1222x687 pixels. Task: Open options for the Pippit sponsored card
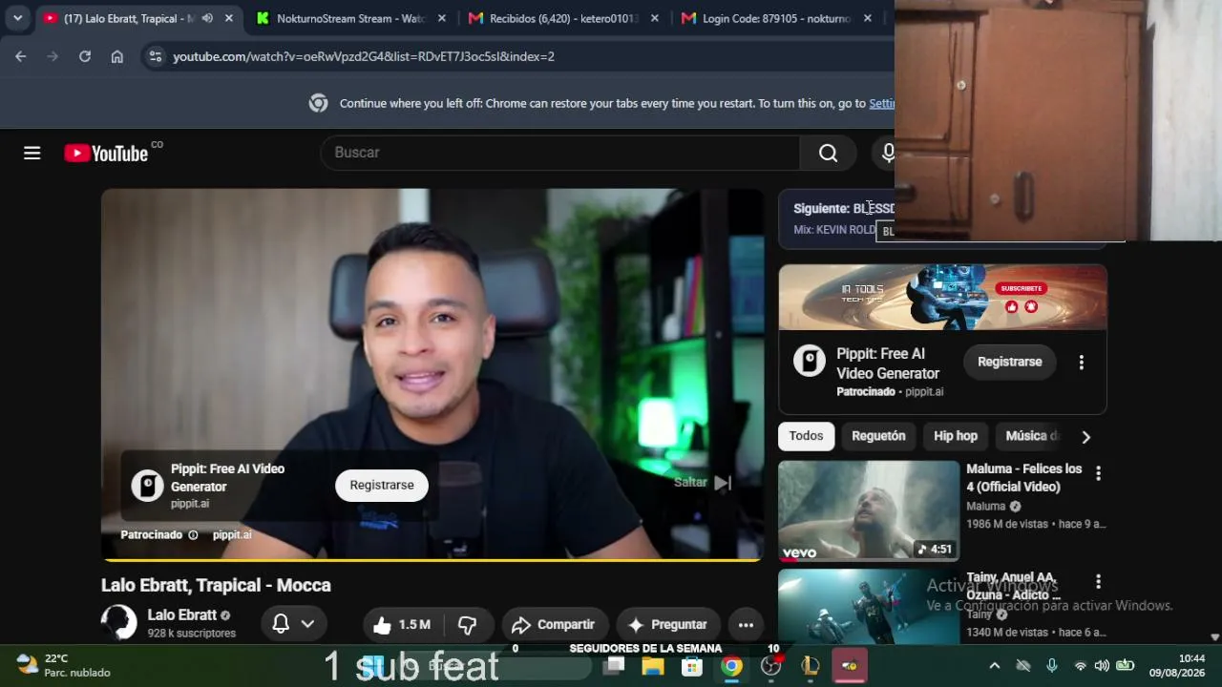click(1082, 363)
